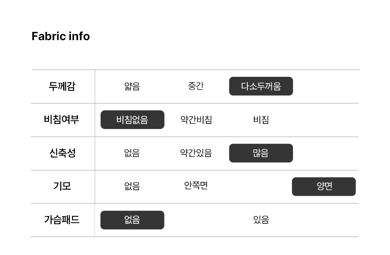Click the 비침여부 row label
Viewport: 390px width, 255px height.
click(x=62, y=119)
